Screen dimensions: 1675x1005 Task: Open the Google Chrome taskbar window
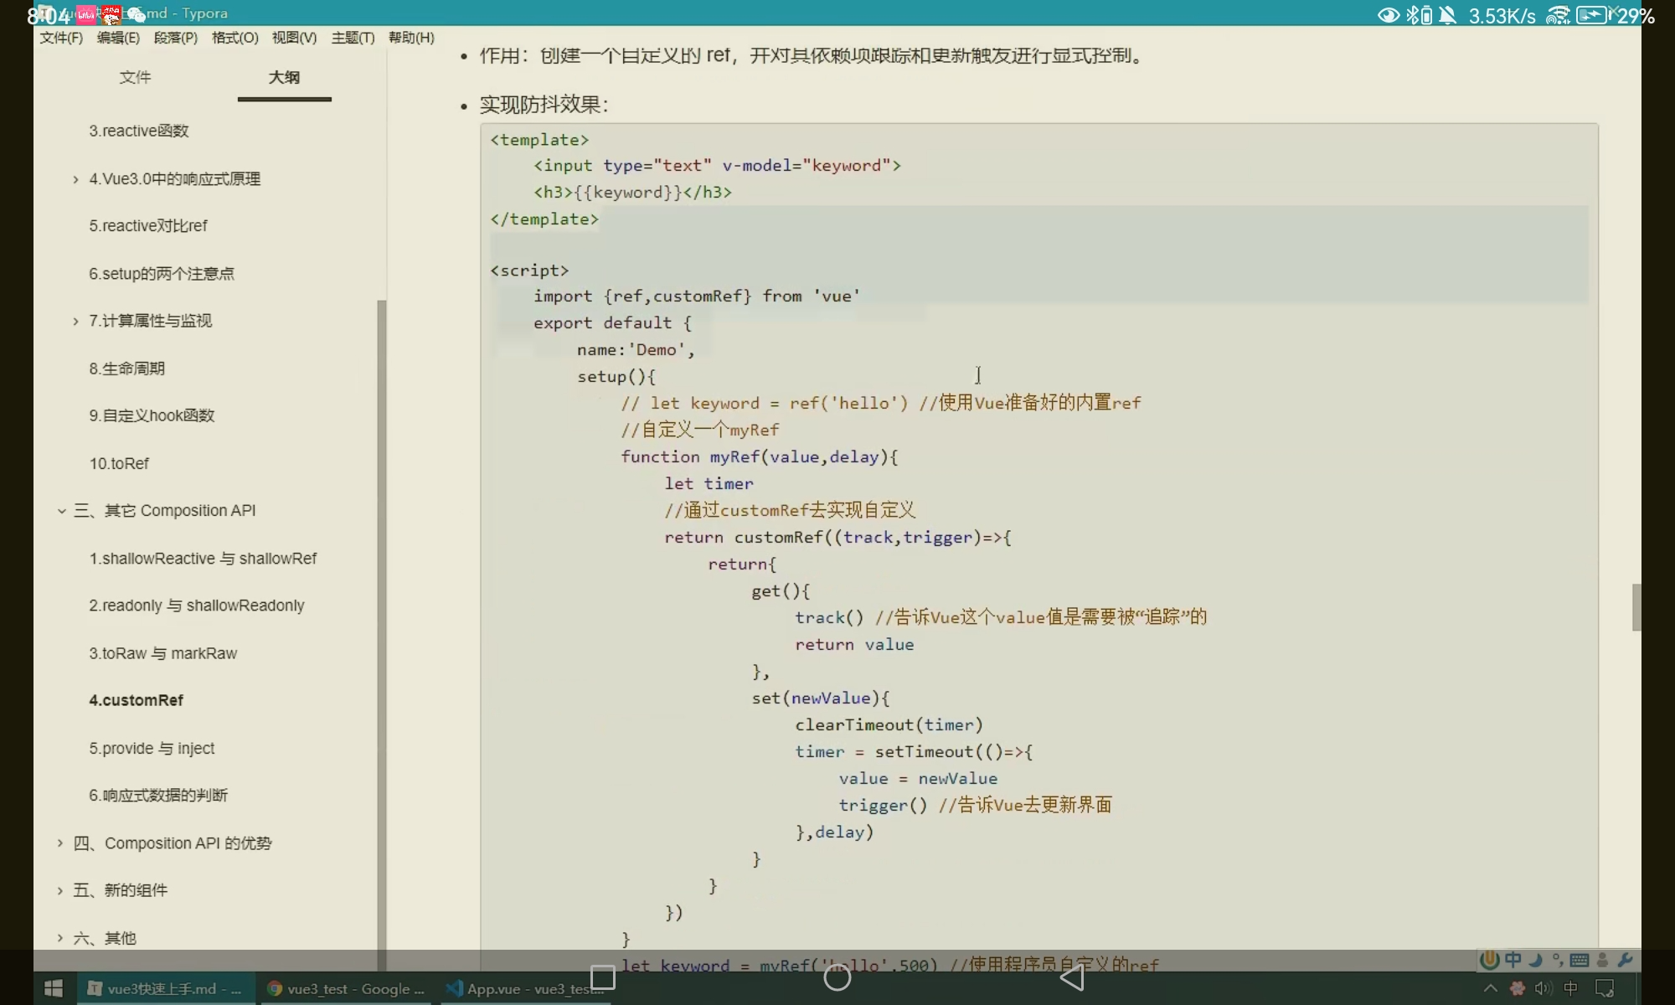[346, 989]
